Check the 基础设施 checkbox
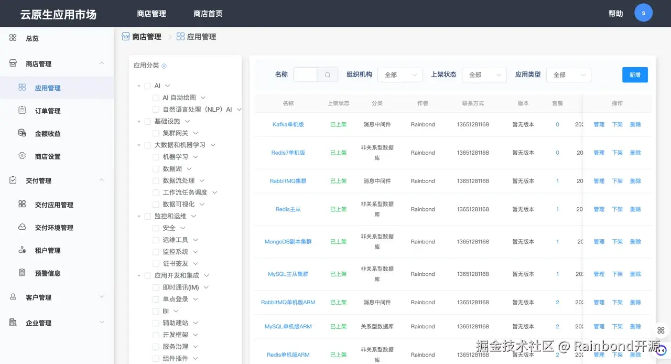Image resolution: width=671 pixels, height=364 pixels. [147, 122]
